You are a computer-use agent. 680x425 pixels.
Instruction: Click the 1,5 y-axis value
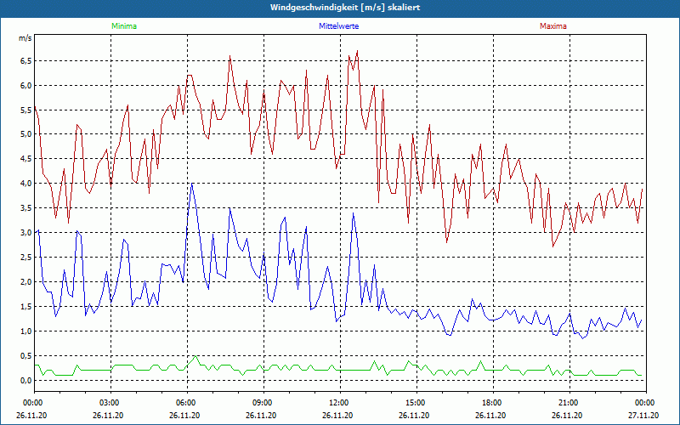coord(26,307)
